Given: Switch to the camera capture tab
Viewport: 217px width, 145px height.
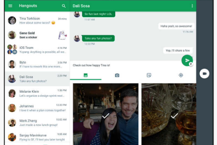Looking at the screenshot, I should coord(117,75).
